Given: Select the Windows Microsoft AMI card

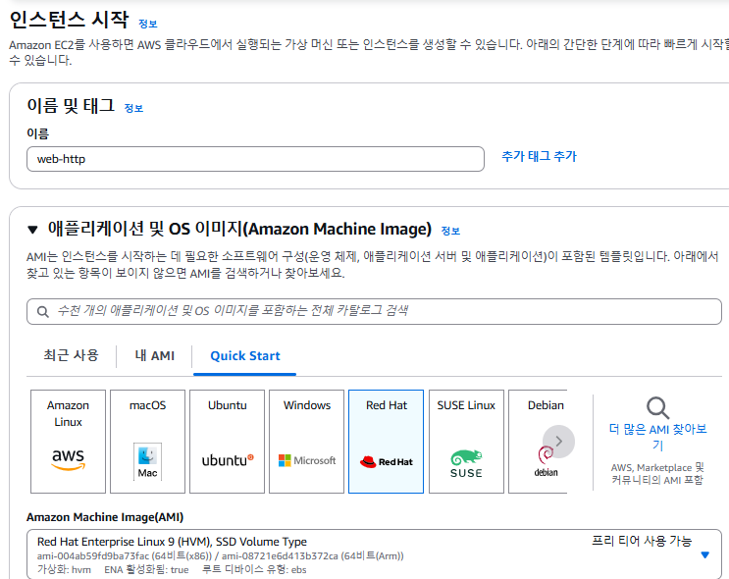Looking at the screenshot, I should pos(306,442).
